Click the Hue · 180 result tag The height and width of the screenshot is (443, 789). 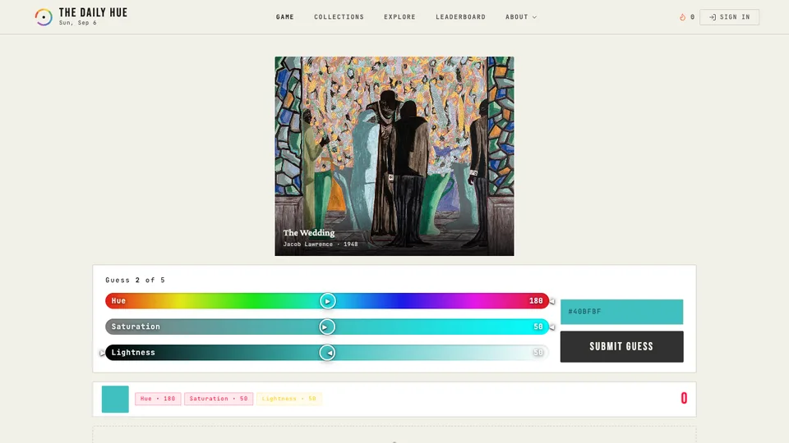coord(158,399)
